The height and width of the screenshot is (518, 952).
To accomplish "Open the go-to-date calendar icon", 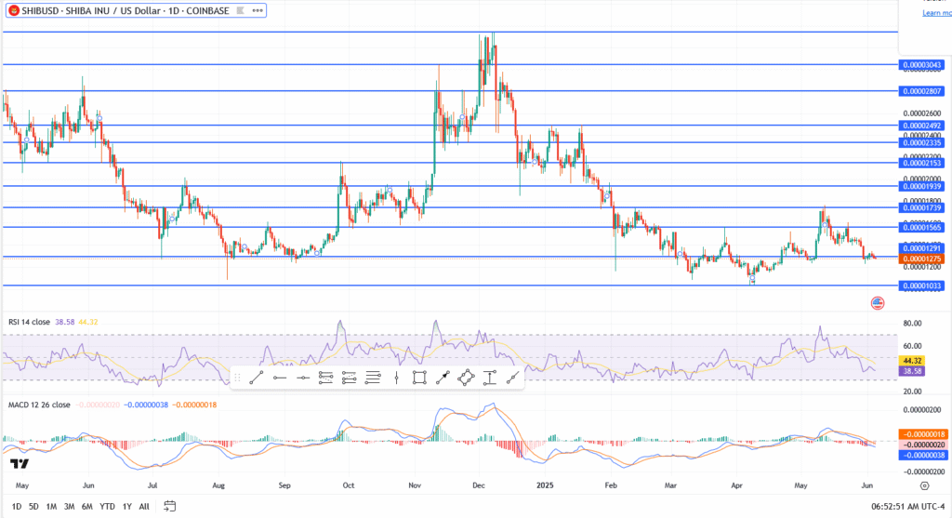I will coord(170,506).
